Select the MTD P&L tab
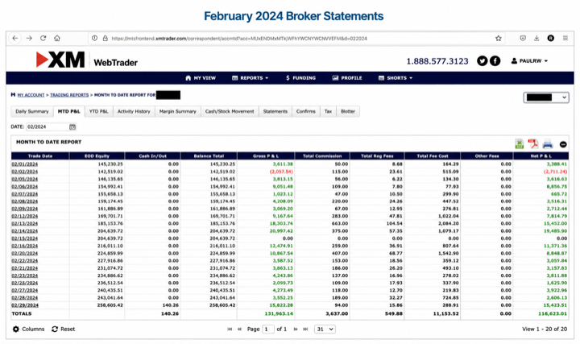Screen dimensions: 580x344 (x=68, y=111)
